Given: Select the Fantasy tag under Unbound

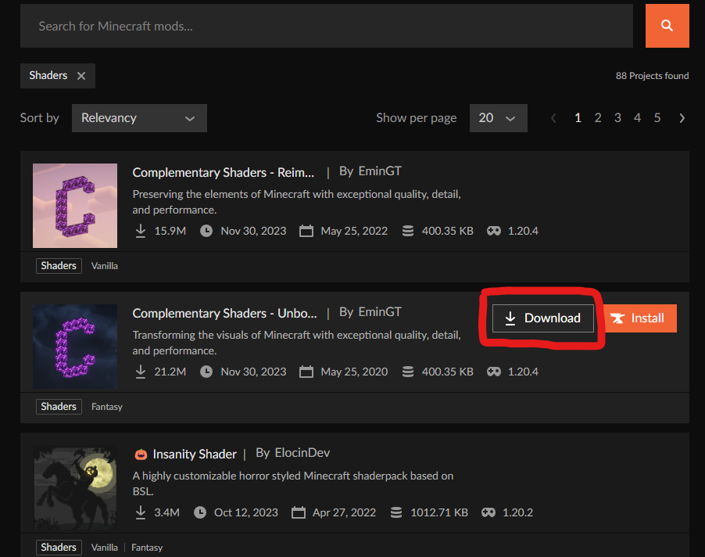Looking at the screenshot, I should point(107,407).
